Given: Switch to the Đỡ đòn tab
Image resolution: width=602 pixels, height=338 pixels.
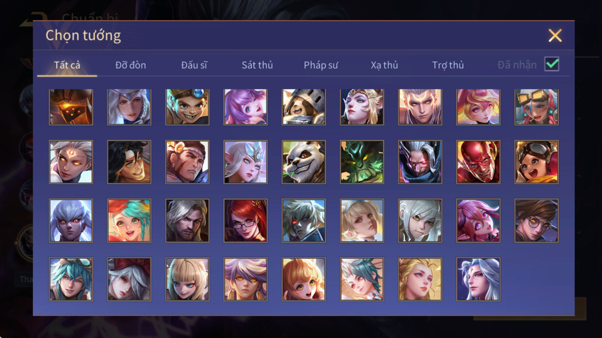Looking at the screenshot, I should [x=131, y=65].
